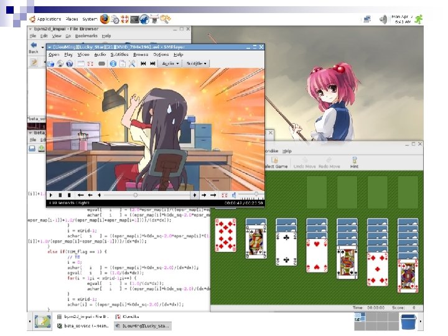
Task: Click Undo Move in Klondike toolbar
Action: (x=304, y=162)
